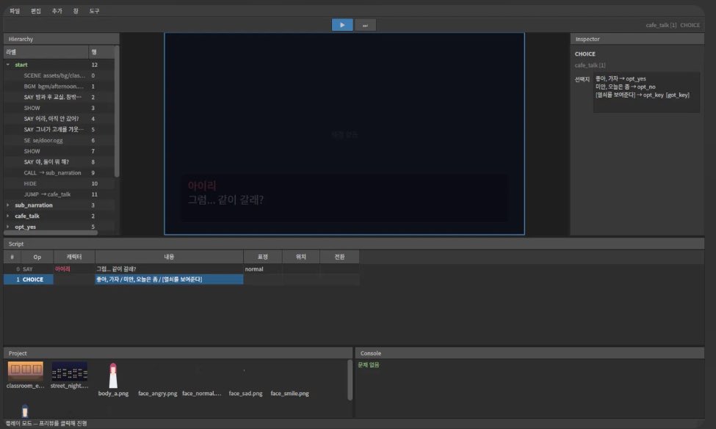Select the 'SAY 야, 둘이 뭐 해?' row
Screen dimensions: 716x429
[59, 162]
